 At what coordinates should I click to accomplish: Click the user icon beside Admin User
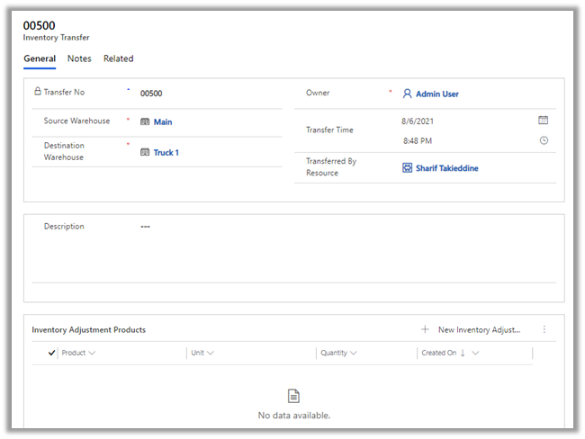point(407,94)
